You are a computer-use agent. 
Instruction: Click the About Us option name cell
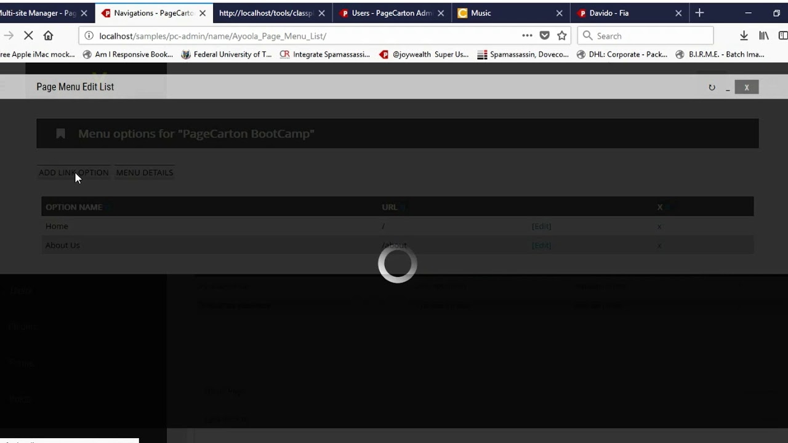(62, 245)
